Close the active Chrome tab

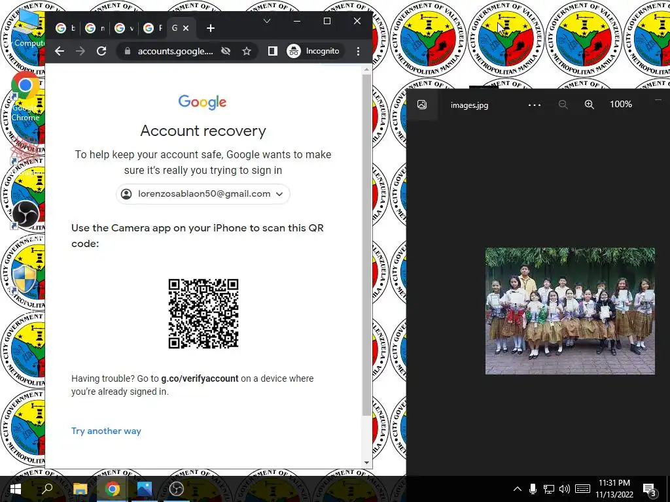[186, 28]
